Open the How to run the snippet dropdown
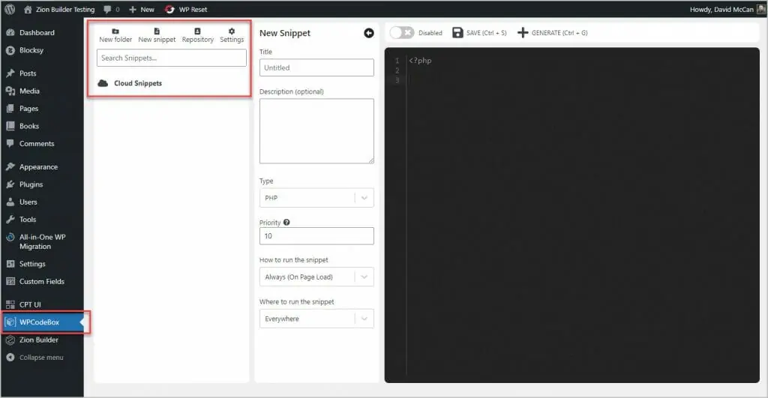 [x=316, y=277]
